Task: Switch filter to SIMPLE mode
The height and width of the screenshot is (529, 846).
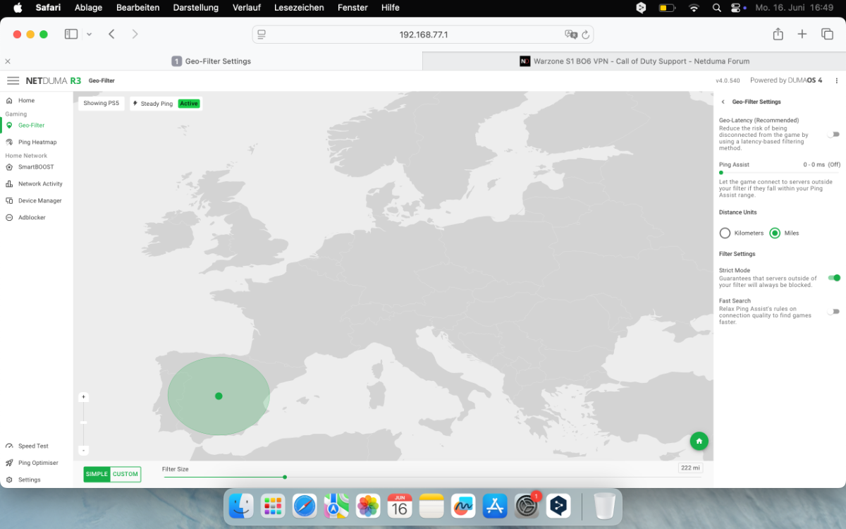Action: 97,474
